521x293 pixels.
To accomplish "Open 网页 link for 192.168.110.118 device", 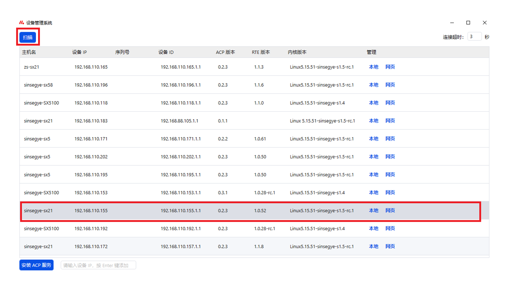I will point(390,103).
